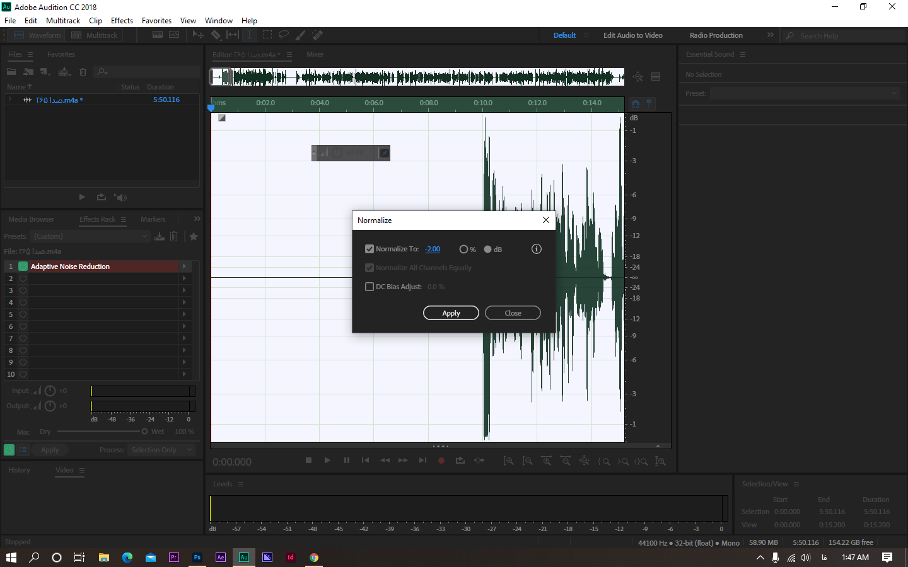Select the Spot Healing Brush tool
The height and width of the screenshot is (567, 908).
click(318, 35)
